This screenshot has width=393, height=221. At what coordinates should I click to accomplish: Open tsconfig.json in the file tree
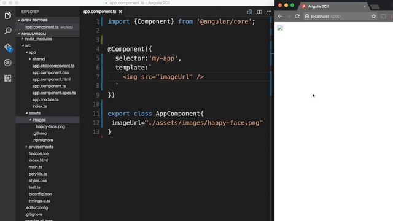click(41, 194)
